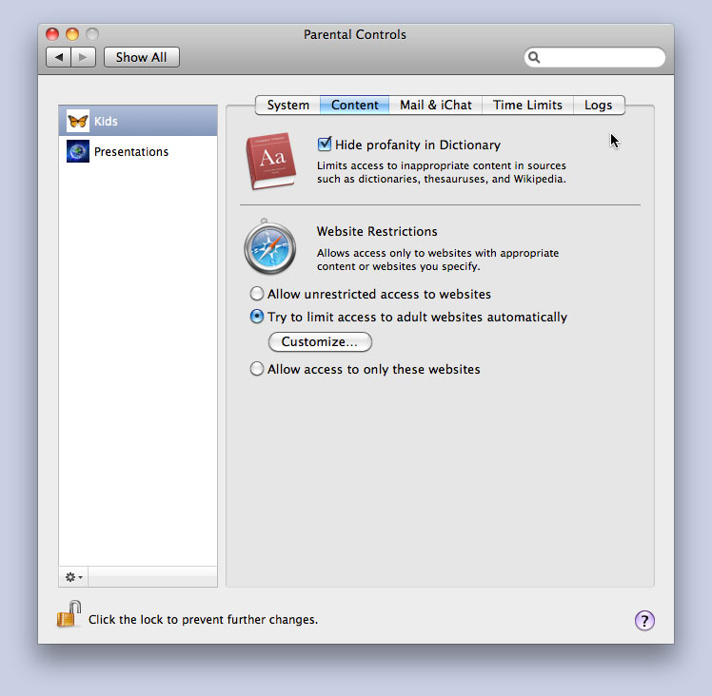Screen dimensions: 712x696
Task: Switch to the Time Limits tab
Action: click(527, 105)
